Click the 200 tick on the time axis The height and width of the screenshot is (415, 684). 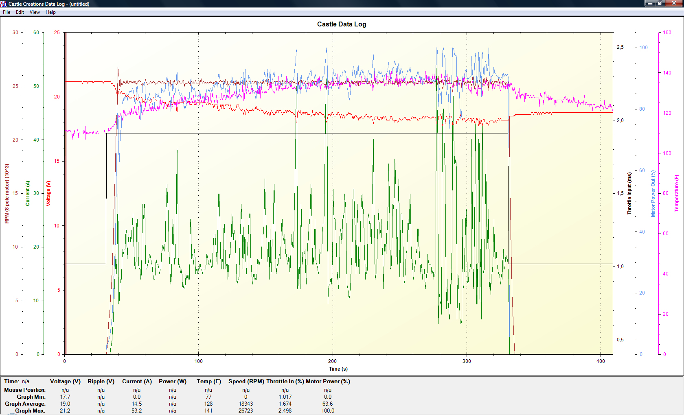pos(333,361)
